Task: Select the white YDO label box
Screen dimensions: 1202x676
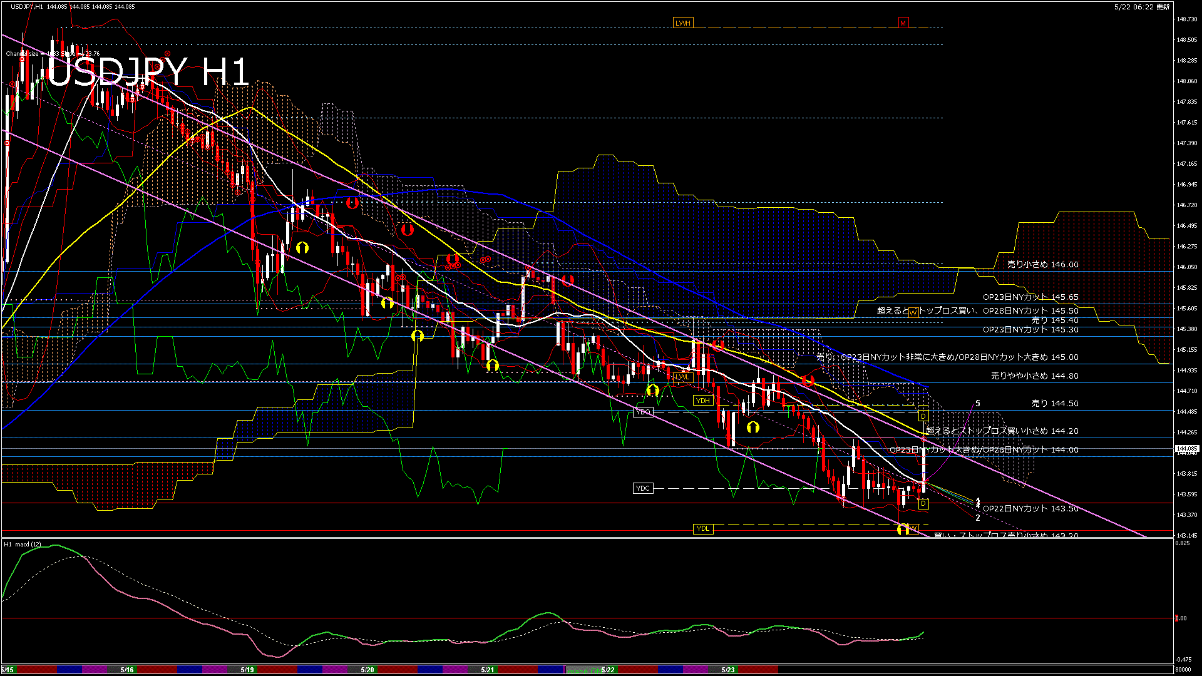Action: pos(643,412)
